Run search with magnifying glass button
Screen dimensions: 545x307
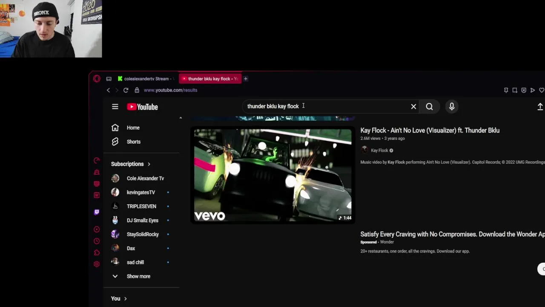point(429,107)
